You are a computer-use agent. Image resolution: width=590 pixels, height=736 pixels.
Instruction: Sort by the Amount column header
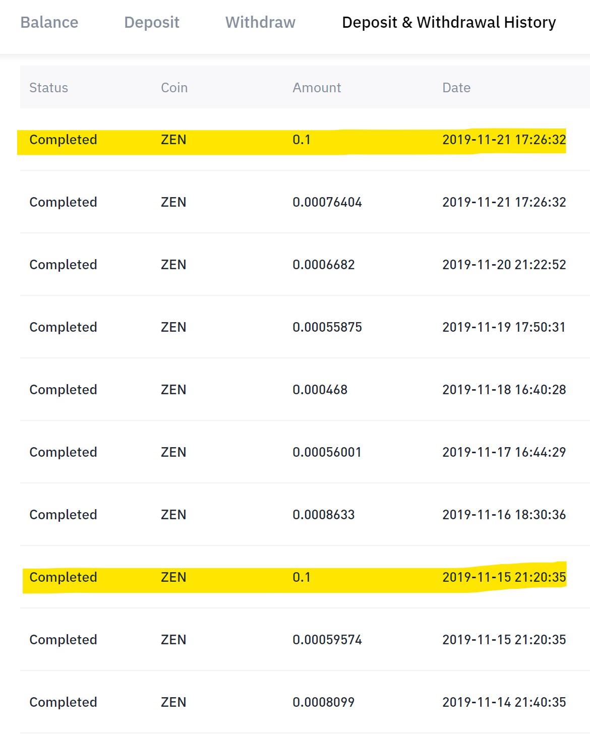317,88
